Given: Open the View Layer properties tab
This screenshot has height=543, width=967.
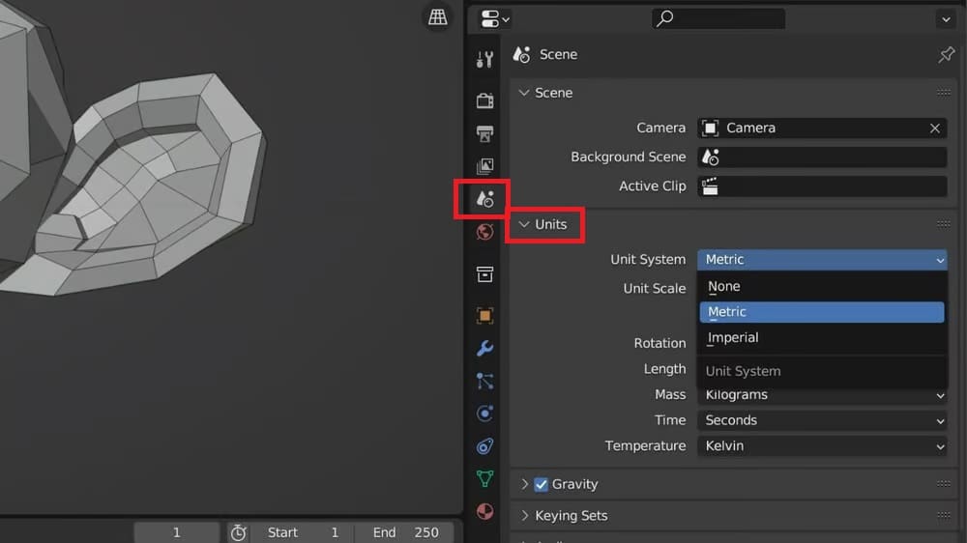Looking at the screenshot, I should pyautogui.click(x=484, y=166).
